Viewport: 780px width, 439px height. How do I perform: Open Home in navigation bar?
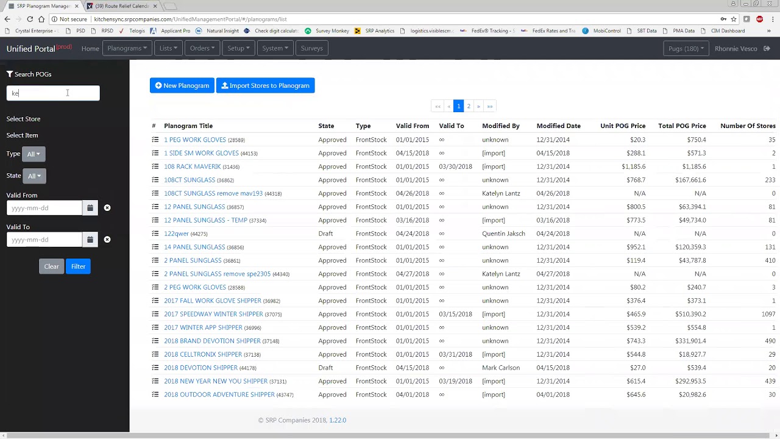pyautogui.click(x=90, y=48)
